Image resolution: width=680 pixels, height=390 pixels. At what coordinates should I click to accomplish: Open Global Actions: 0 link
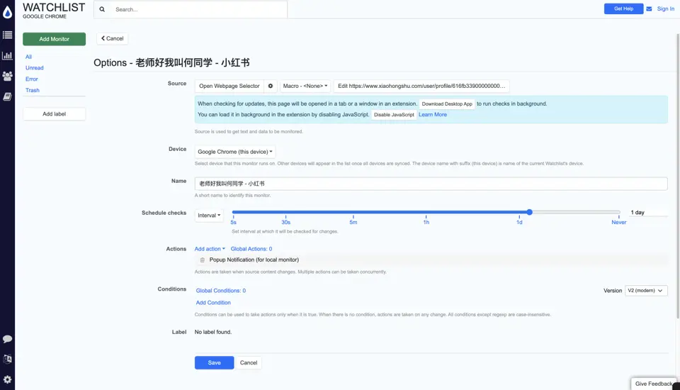[251, 249]
